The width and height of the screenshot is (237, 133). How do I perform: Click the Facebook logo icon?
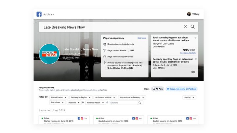click(39, 14)
